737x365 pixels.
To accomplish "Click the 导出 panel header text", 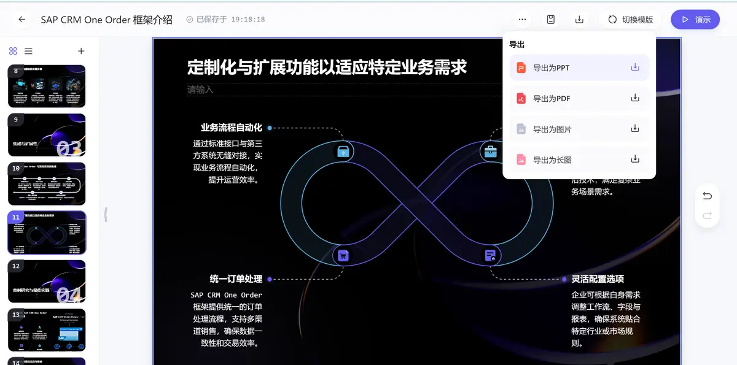I will [x=517, y=45].
